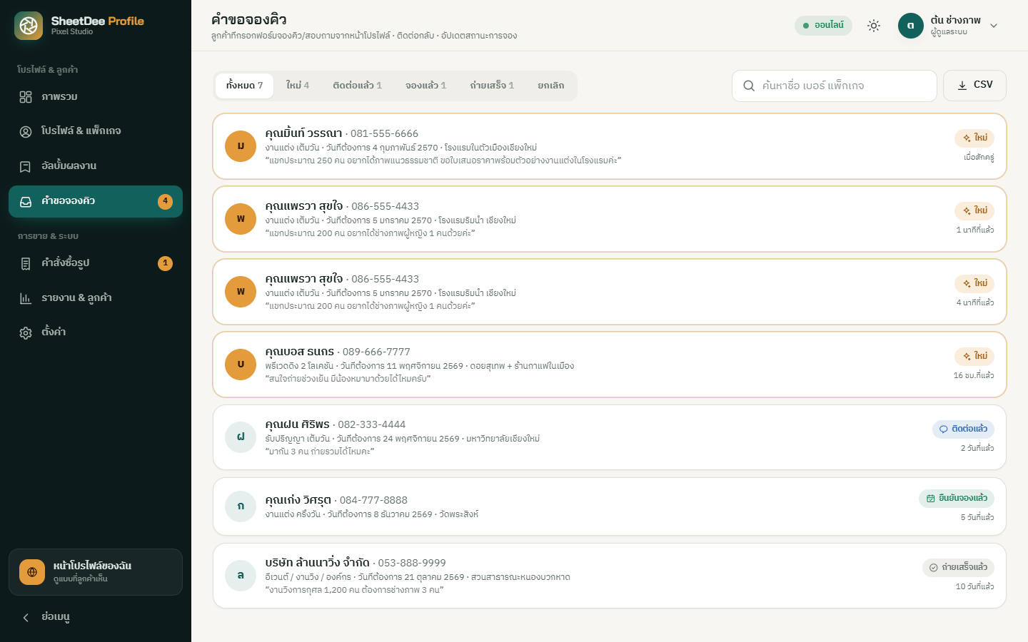Click avatar of คุณฝน ศิริพร
The height and width of the screenshot is (642, 1028).
(x=241, y=437)
